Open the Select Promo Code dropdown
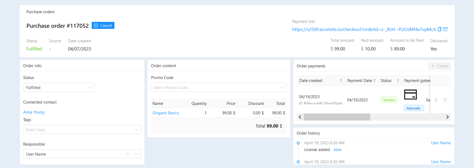Viewport: 474px width, 168px height. 219,87
